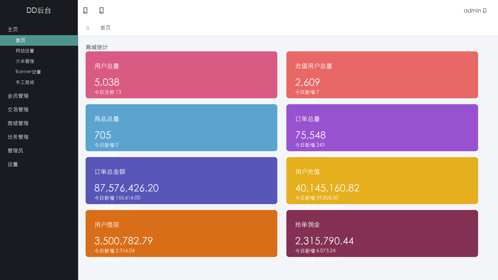The image size is (498, 280).
Task: Click the leftmost icon in the top header bar
Action: (85, 11)
